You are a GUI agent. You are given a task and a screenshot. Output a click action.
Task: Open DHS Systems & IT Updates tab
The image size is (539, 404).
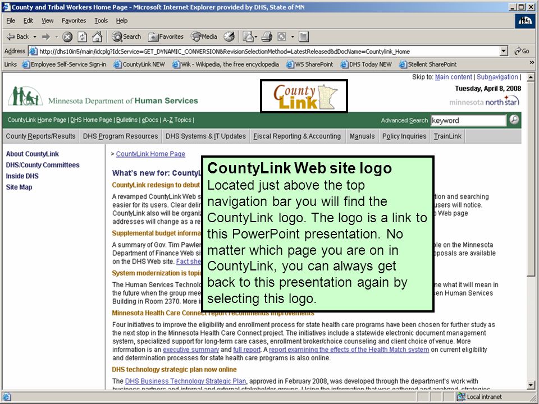pos(205,136)
